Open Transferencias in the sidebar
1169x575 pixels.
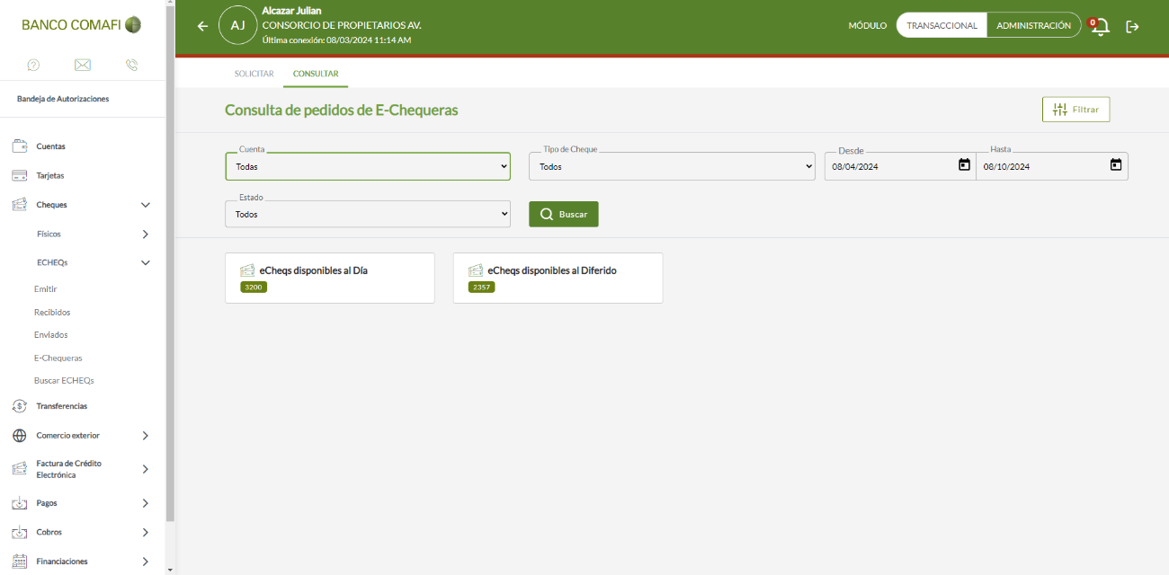click(61, 406)
